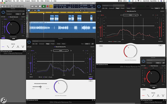
Task: Open preset dropdown in small Noise Remover window
Action: [x=156, y=60]
